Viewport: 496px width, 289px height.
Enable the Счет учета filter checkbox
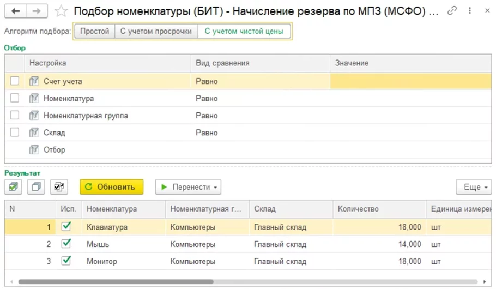(15, 81)
